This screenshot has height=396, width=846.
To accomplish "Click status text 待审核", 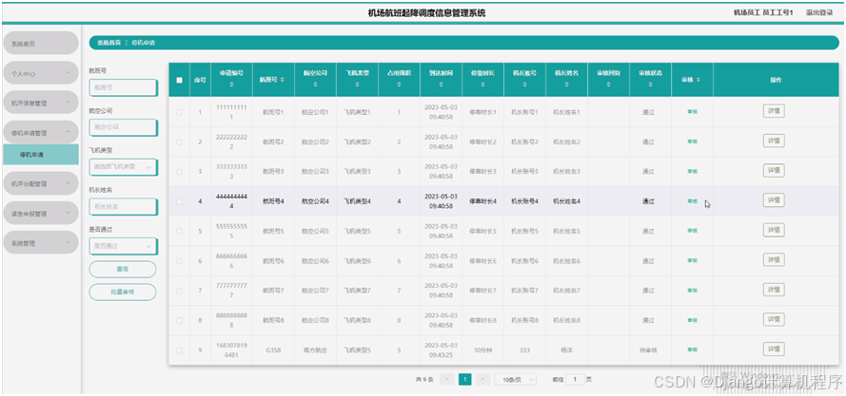I will pyautogui.click(x=648, y=350).
